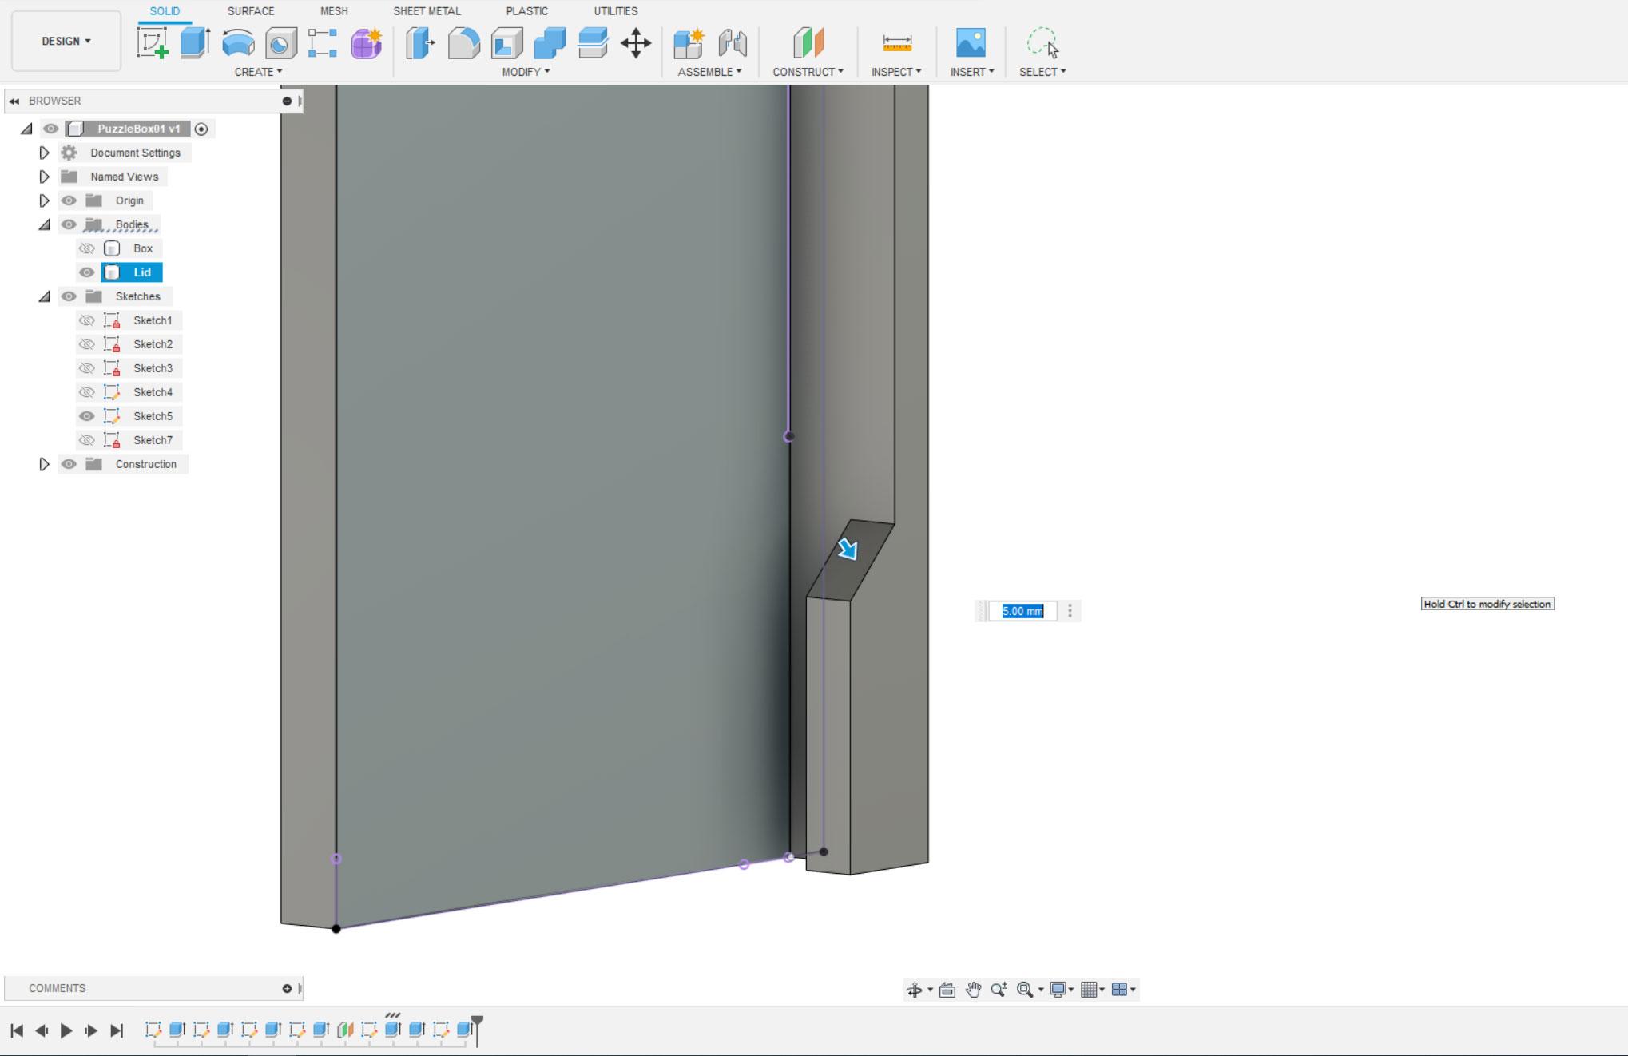The width and height of the screenshot is (1628, 1056).
Task: Activate the Pan hand tool
Action: pyautogui.click(x=973, y=990)
